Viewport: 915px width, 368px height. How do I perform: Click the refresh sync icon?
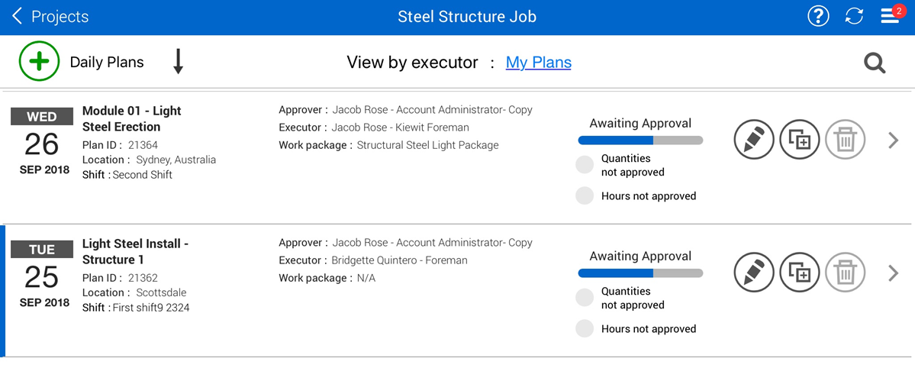(854, 17)
